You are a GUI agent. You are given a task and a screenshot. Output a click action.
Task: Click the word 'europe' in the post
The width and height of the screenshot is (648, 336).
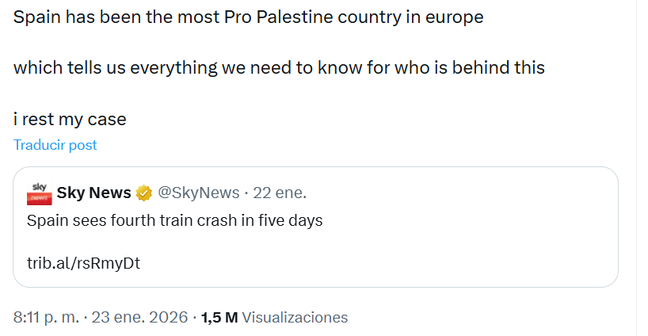(x=455, y=17)
